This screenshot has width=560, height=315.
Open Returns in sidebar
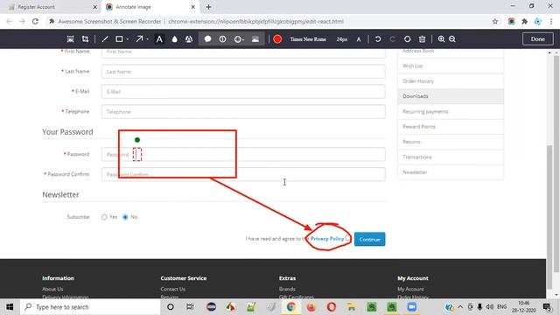pos(451,142)
